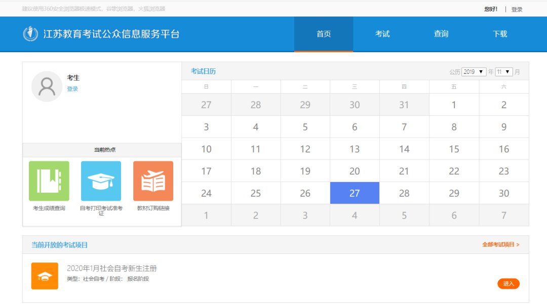Click 登录 link under 考生
This screenshot has width=547, height=308.
72,89
